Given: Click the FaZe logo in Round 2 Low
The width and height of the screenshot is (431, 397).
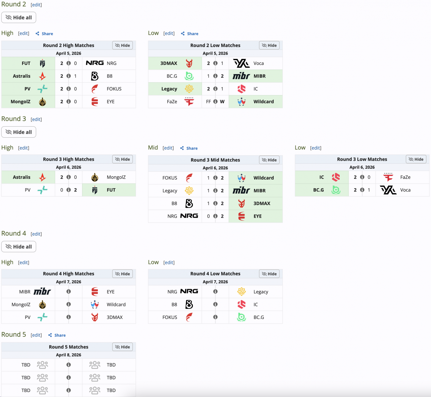Looking at the screenshot, I should pyautogui.click(x=189, y=102).
